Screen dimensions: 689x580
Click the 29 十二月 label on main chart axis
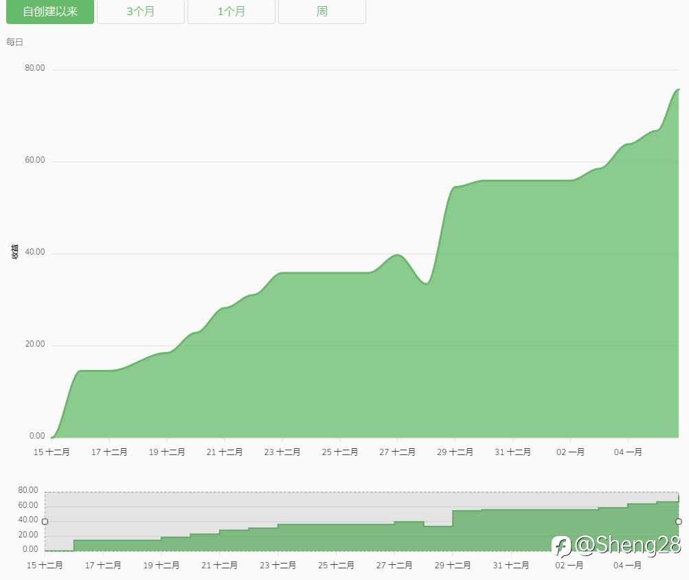[x=455, y=452]
